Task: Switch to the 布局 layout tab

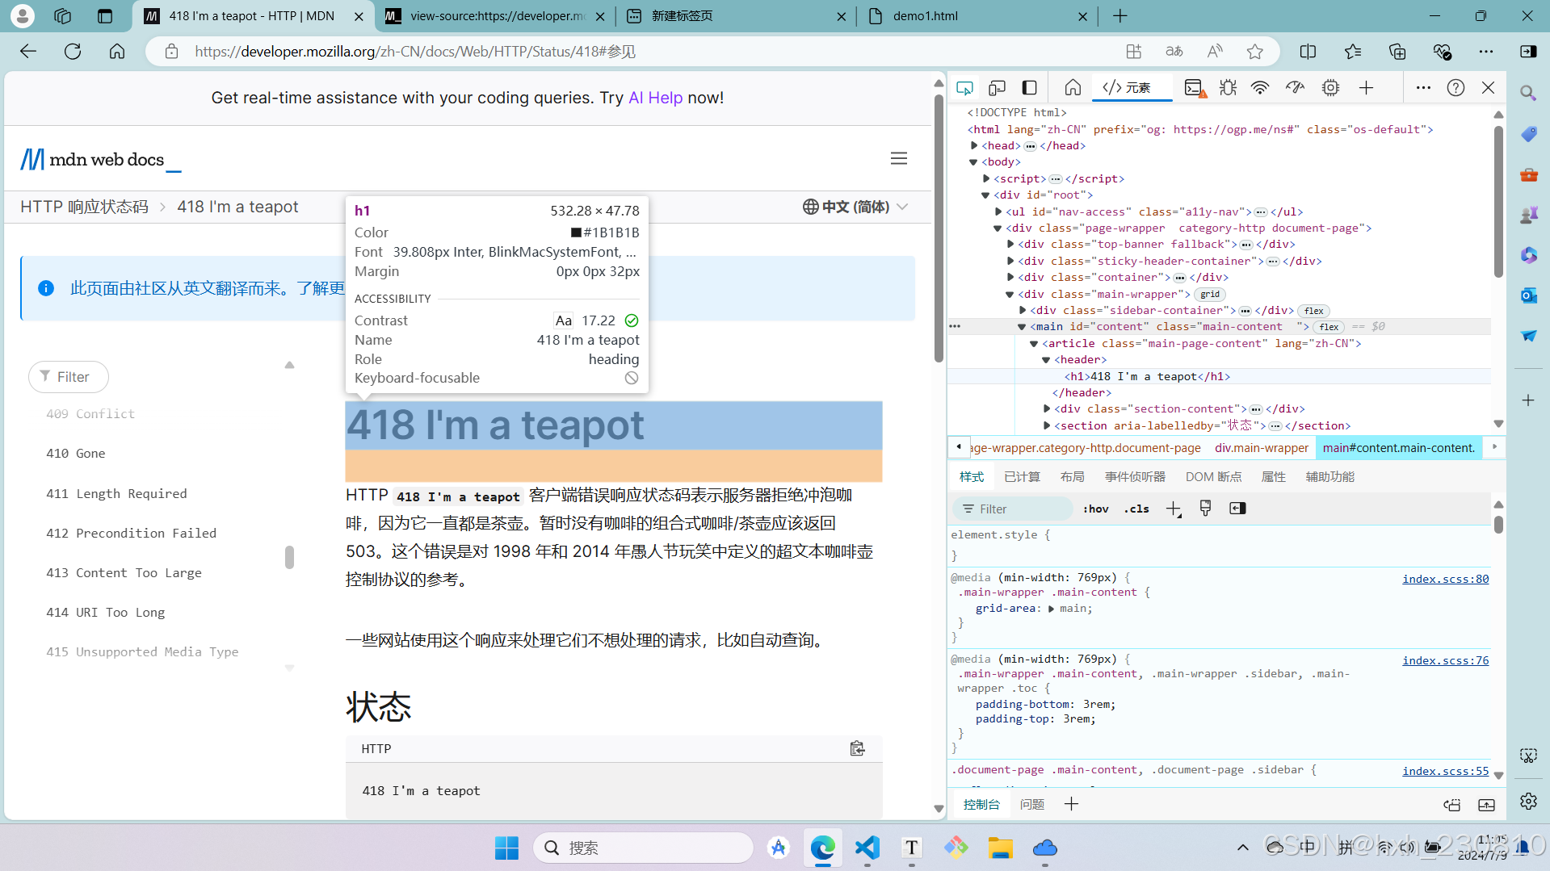Action: point(1072,477)
